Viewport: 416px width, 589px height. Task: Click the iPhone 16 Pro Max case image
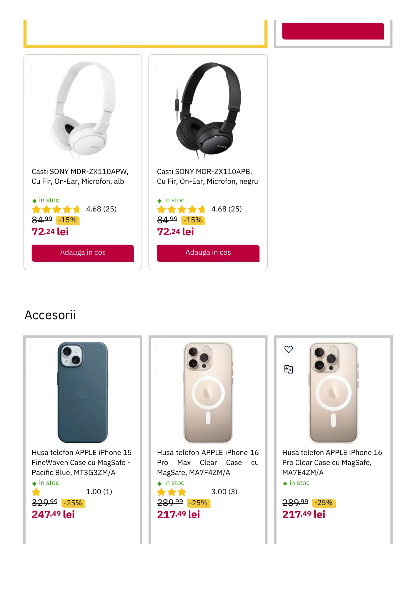coord(208,392)
